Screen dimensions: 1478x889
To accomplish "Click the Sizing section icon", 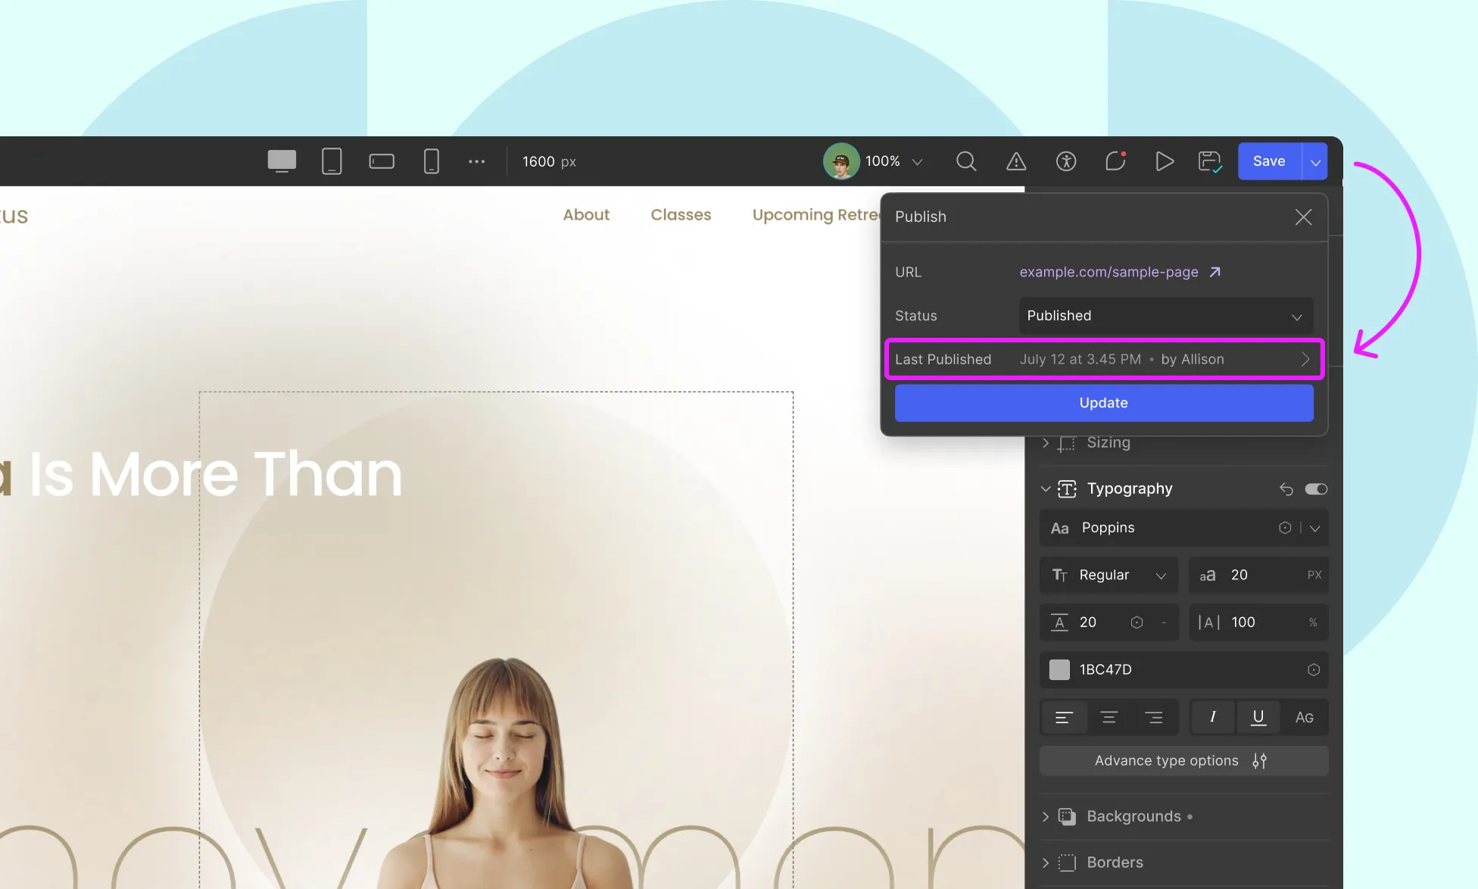I will click(x=1067, y=443).
